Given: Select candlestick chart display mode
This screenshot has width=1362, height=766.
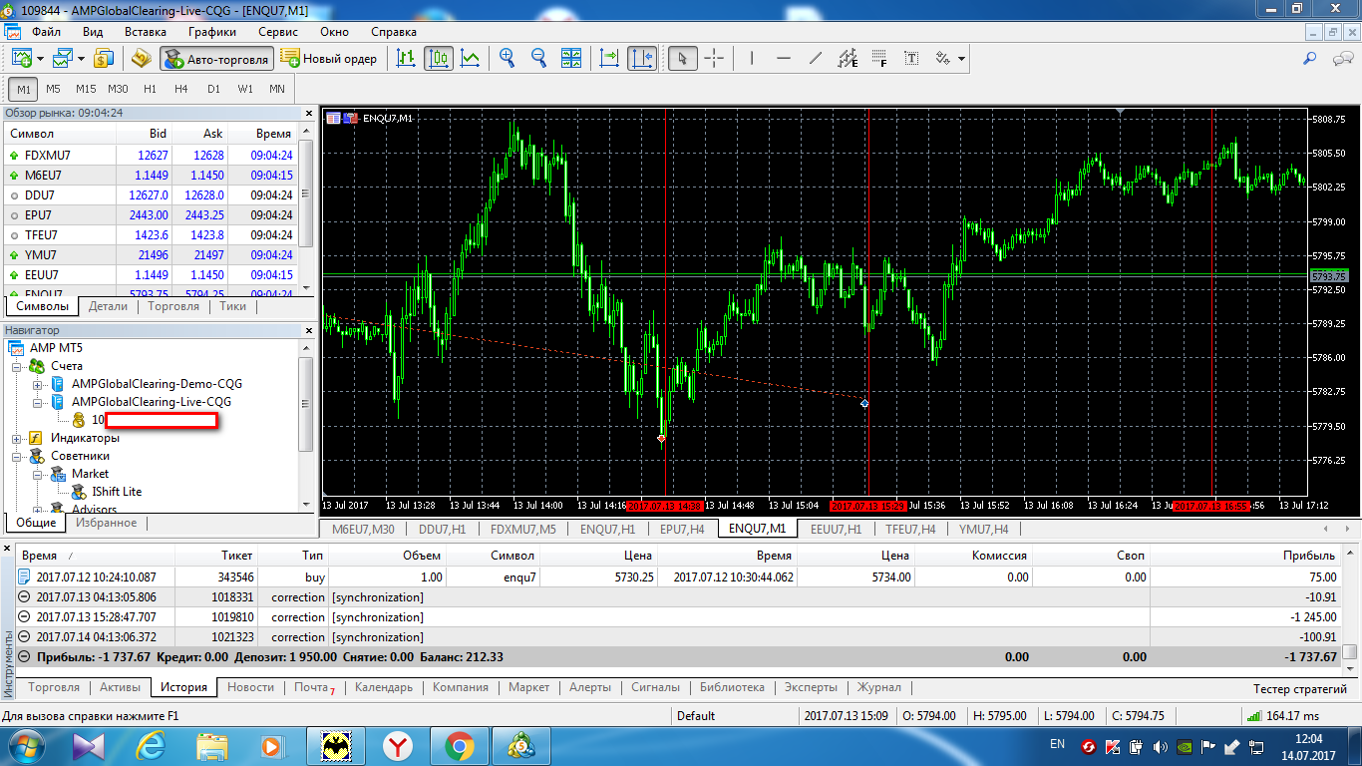Looking at the screenshot, I should [438, 59].
